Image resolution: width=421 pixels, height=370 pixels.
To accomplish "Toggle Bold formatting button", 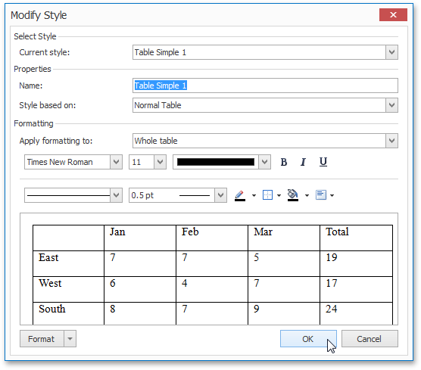I will pos(283,162).
